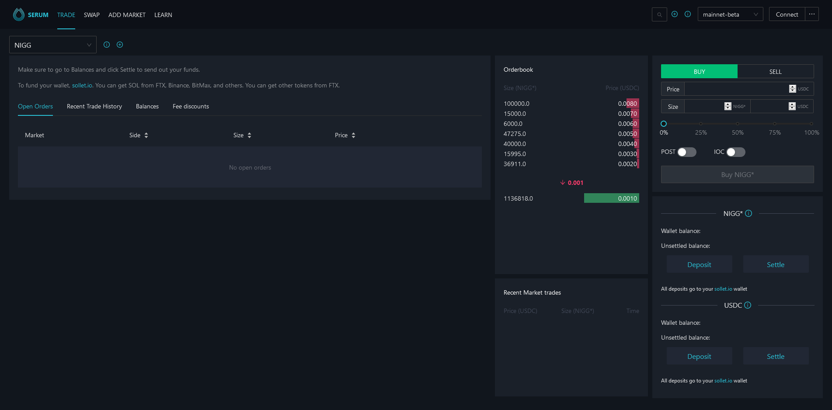Viewport: 832px width, 410px height.
Task: Select the 0.0030 ask price in the orderbook
Action: [627, 154]
